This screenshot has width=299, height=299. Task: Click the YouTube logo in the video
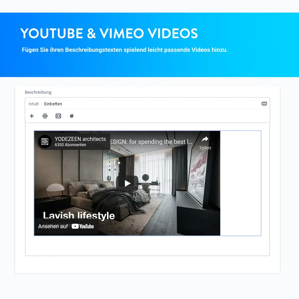(x=83, y=226)
